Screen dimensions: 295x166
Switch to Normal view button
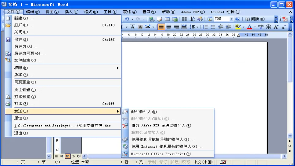pyautogui.click(x=56, y=156)
